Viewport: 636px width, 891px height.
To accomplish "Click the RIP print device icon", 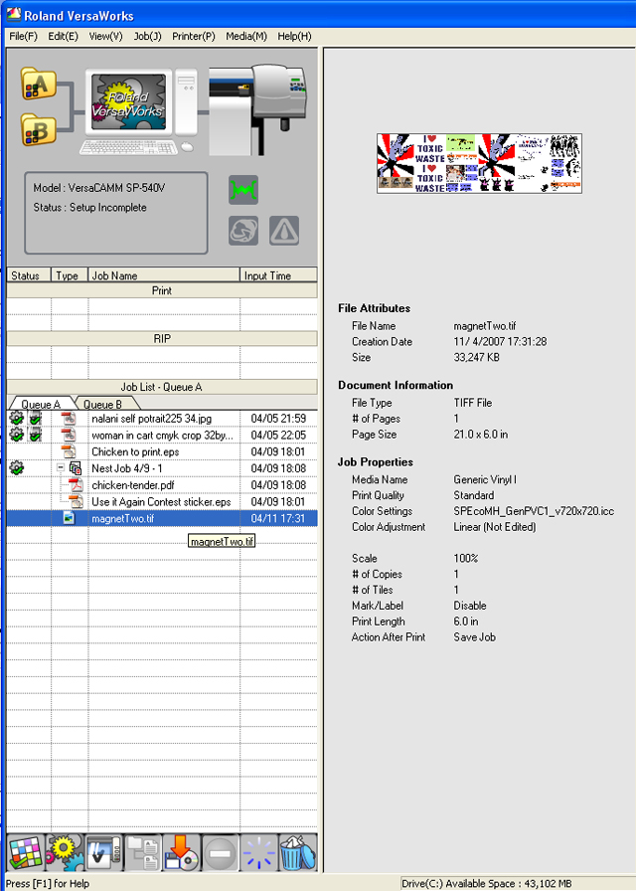I will (x=103, y=853).
